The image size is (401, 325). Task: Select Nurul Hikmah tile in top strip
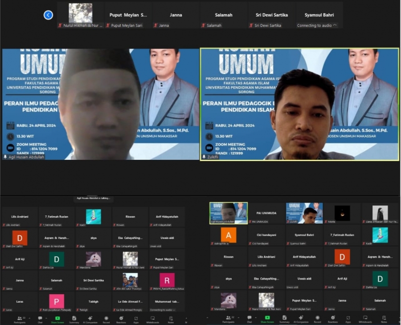[81, 15]
